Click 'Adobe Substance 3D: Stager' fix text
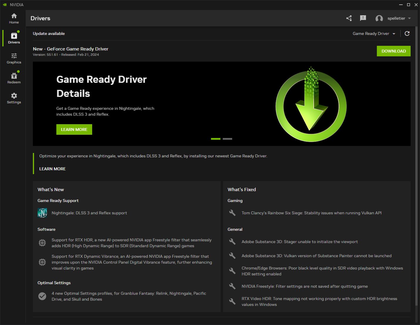Image resolution: width=420 pixels, height=325 pixels. coord(300,242)
